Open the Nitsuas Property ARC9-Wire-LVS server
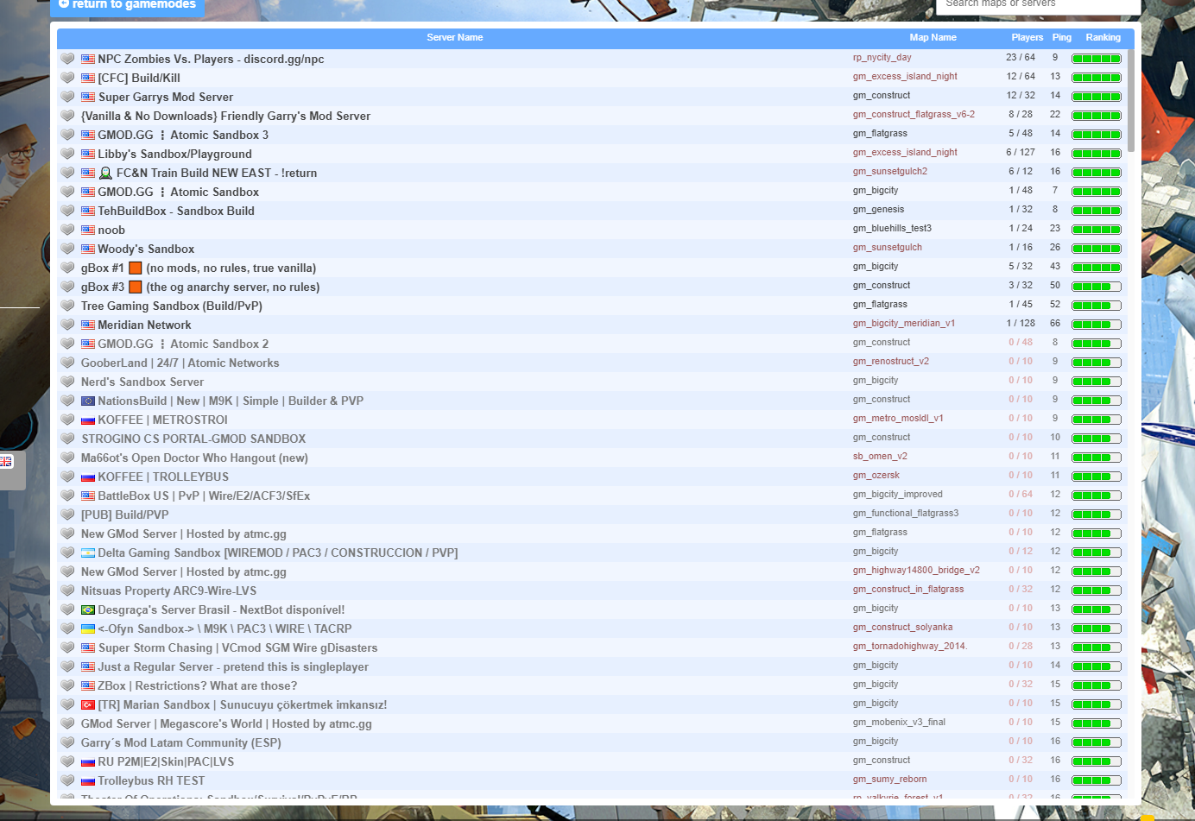Screen dimensions: 1195x821 point(168,591)
